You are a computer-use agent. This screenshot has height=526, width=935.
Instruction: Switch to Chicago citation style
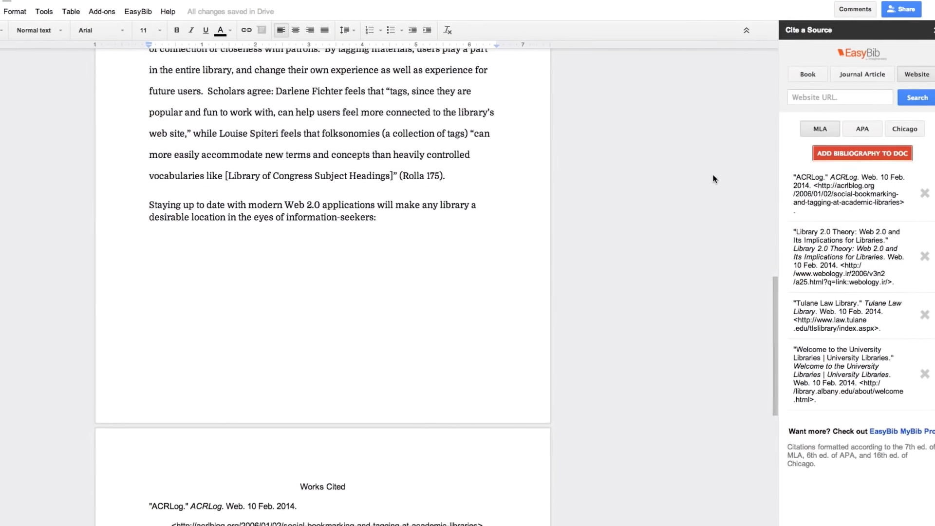click(x=904, y=129)
